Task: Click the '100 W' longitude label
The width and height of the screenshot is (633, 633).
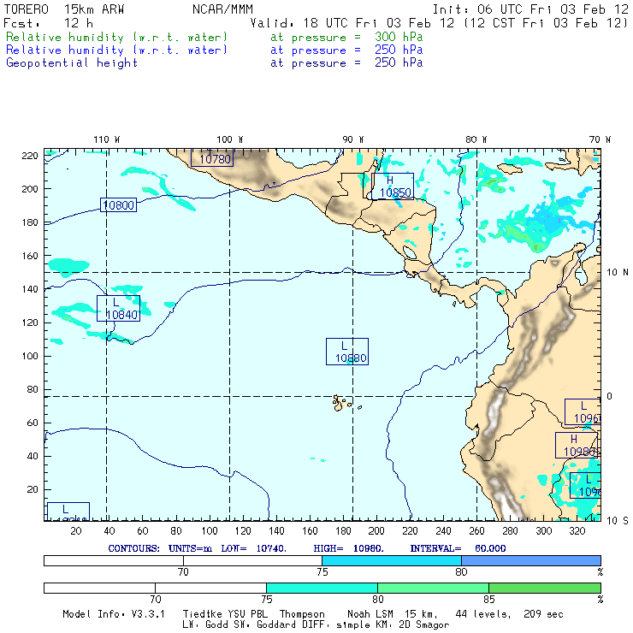Action: (x=230, y=139)
